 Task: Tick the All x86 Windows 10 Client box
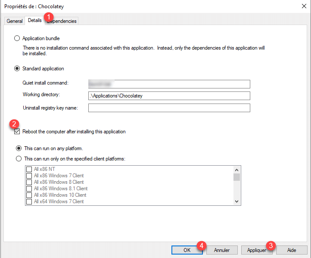[29, 195]
